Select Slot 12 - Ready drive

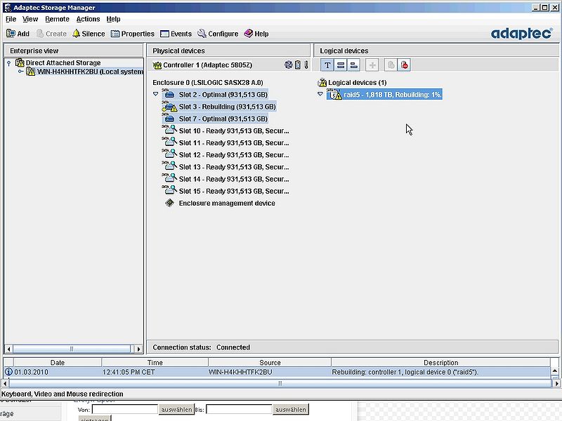click(234, 155)
